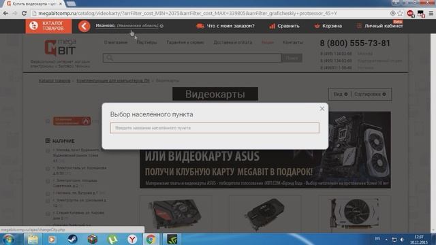The image size is (436, 245).
Task: Click the settlement name input field
Action: click(215, 128)
